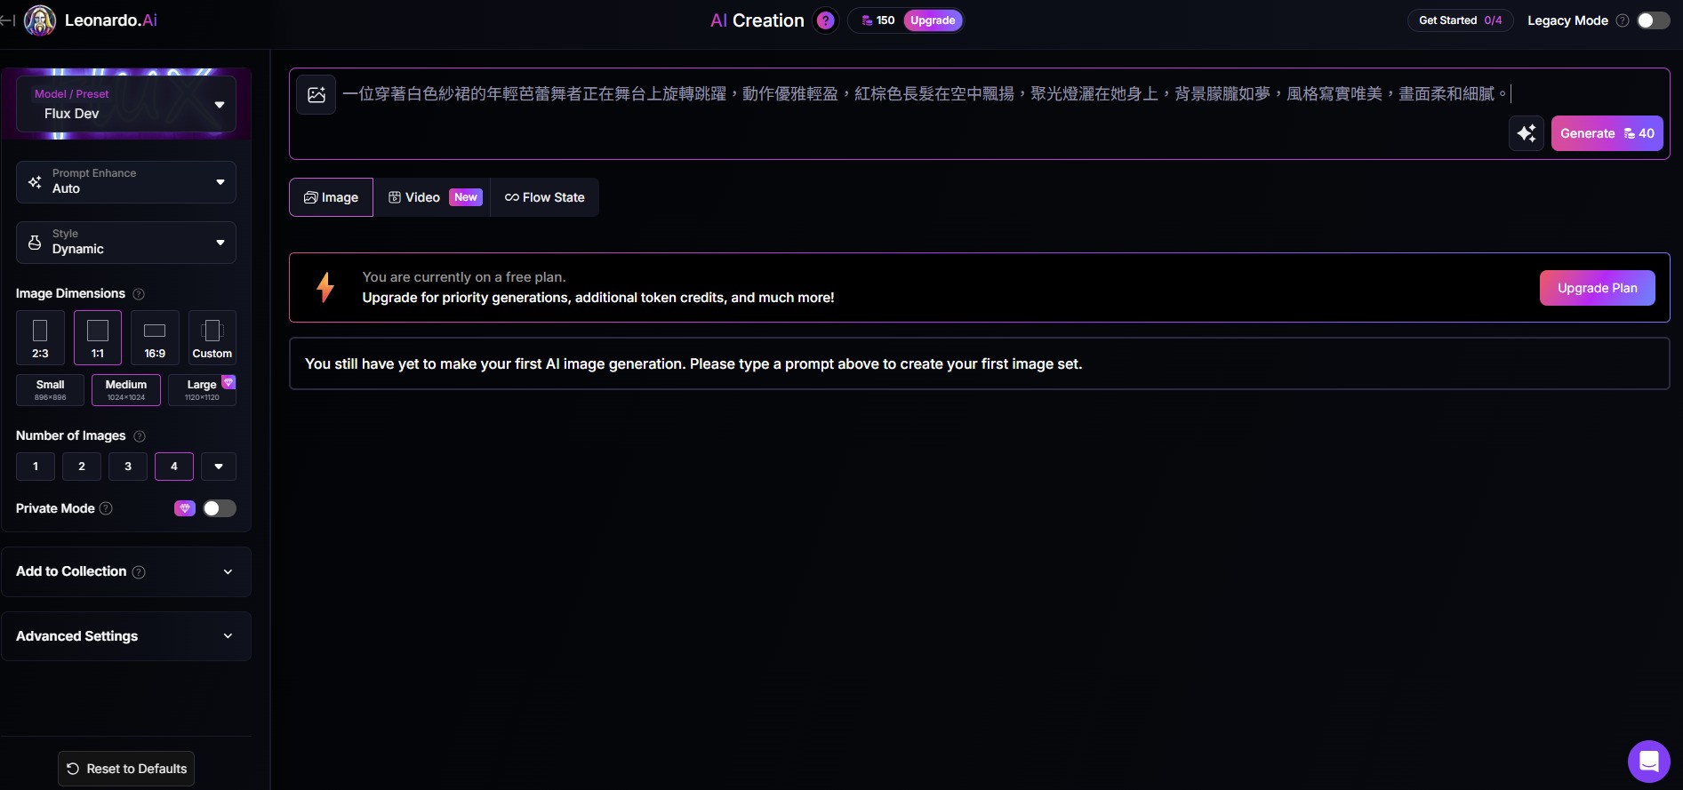Enable the Private Mode toggle
1683x790 pixels.
coord(219,508)
